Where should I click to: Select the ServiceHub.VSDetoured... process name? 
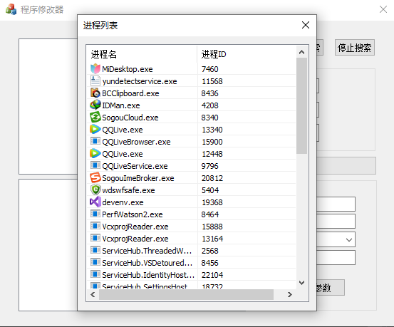pyautogui.click(x=147, y=263)
